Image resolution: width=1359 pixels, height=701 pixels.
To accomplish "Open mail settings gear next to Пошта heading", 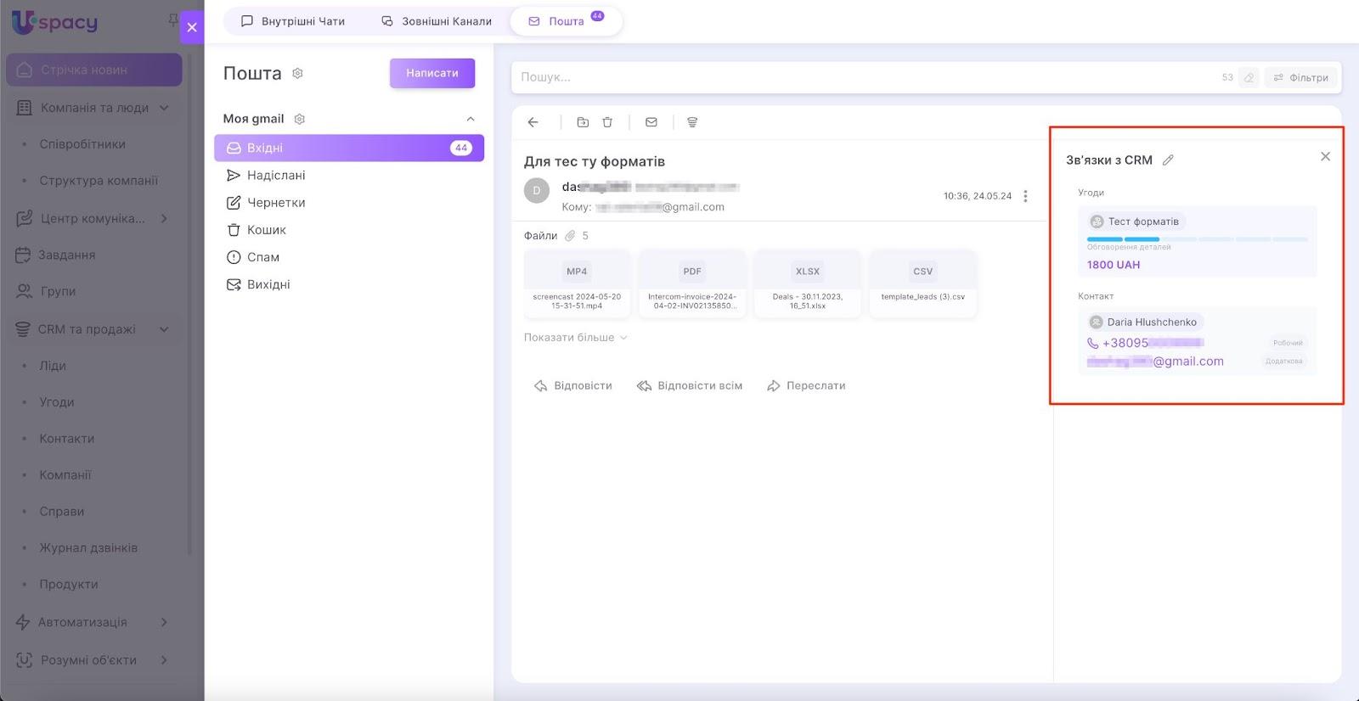I will 298,74.
